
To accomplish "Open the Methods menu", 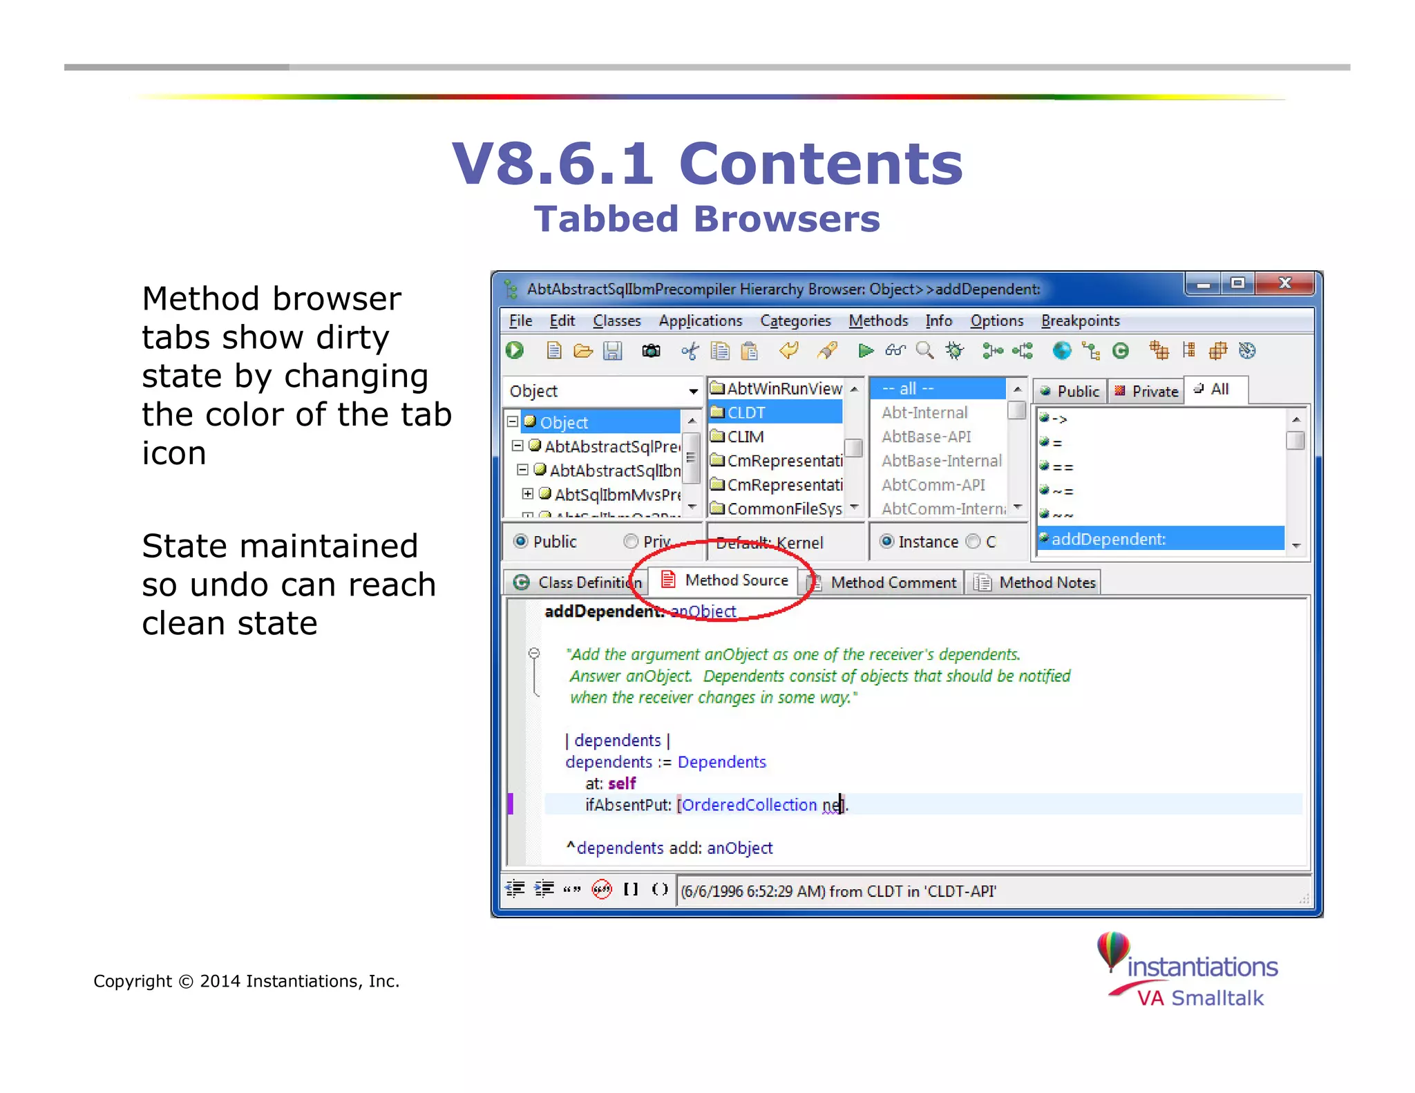I will [x=878, y=321].
